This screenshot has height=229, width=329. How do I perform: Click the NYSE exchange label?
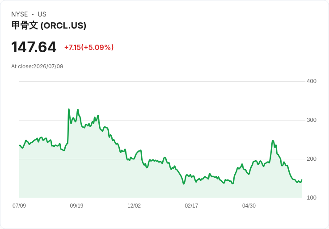pyautogui.click(x=20, y=14)
